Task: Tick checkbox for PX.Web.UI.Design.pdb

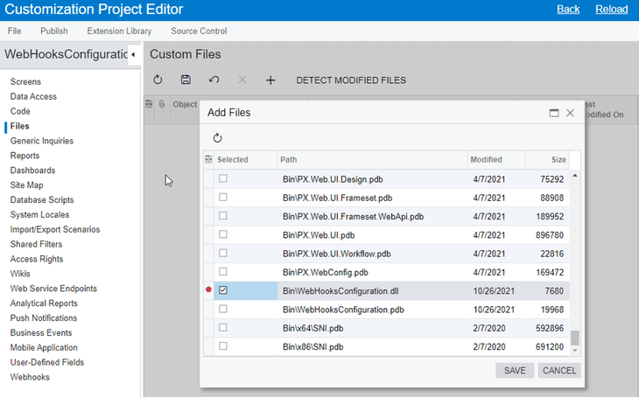Action: pos(223,178)
